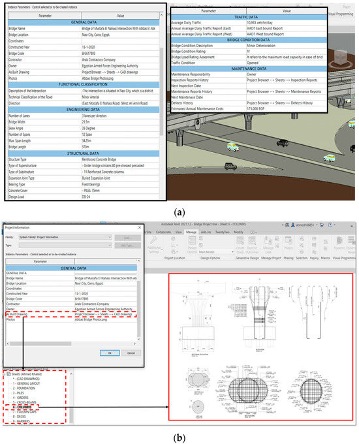Open the Type dropdown in Project Information

65,246
